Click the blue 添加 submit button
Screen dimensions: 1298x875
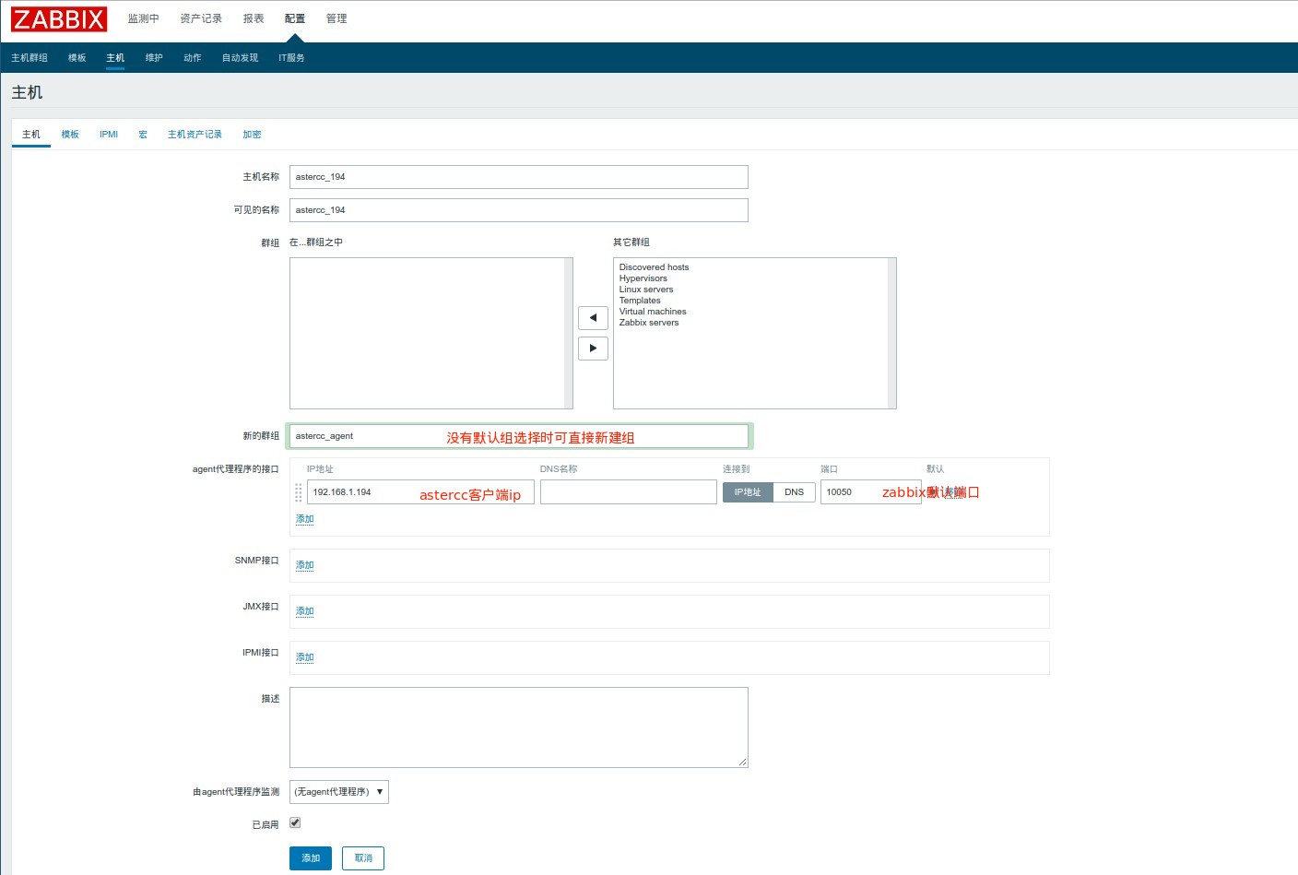point(311,858)
